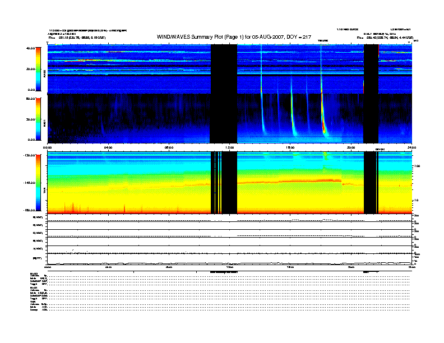Click the RAD1 color scale bar
Screen dimensions: 444x343
coord(38,119)
